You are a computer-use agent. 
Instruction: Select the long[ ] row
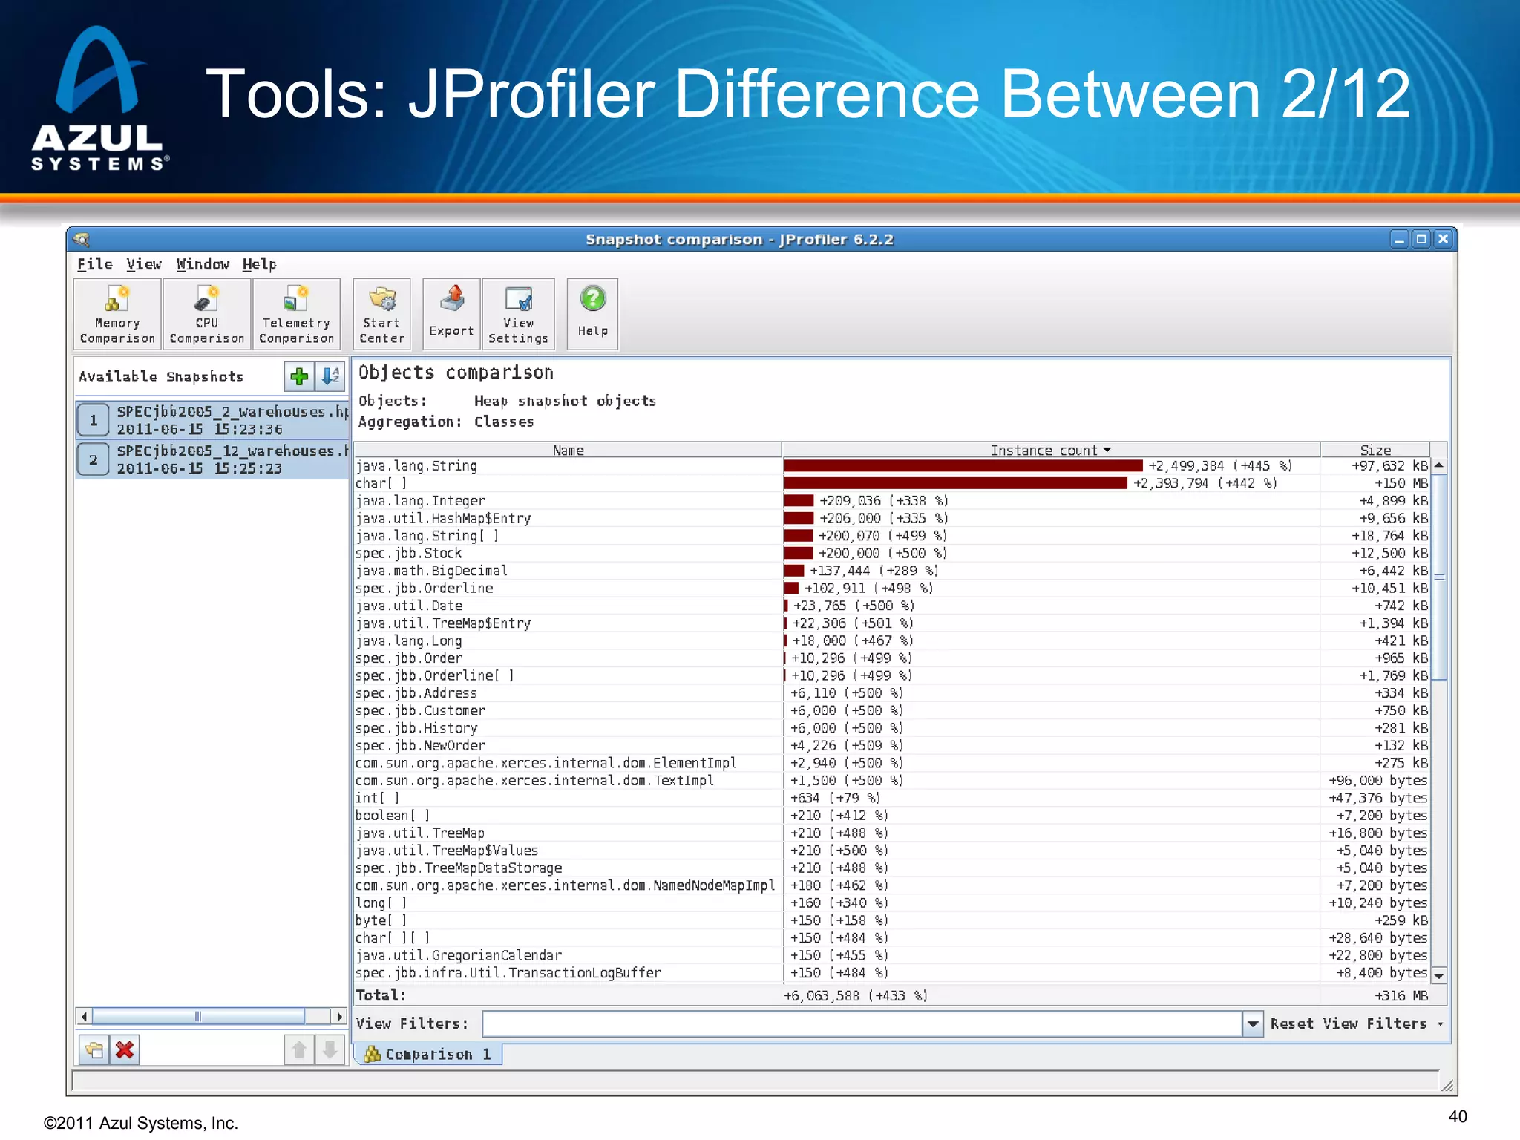[x=891, y=903]
